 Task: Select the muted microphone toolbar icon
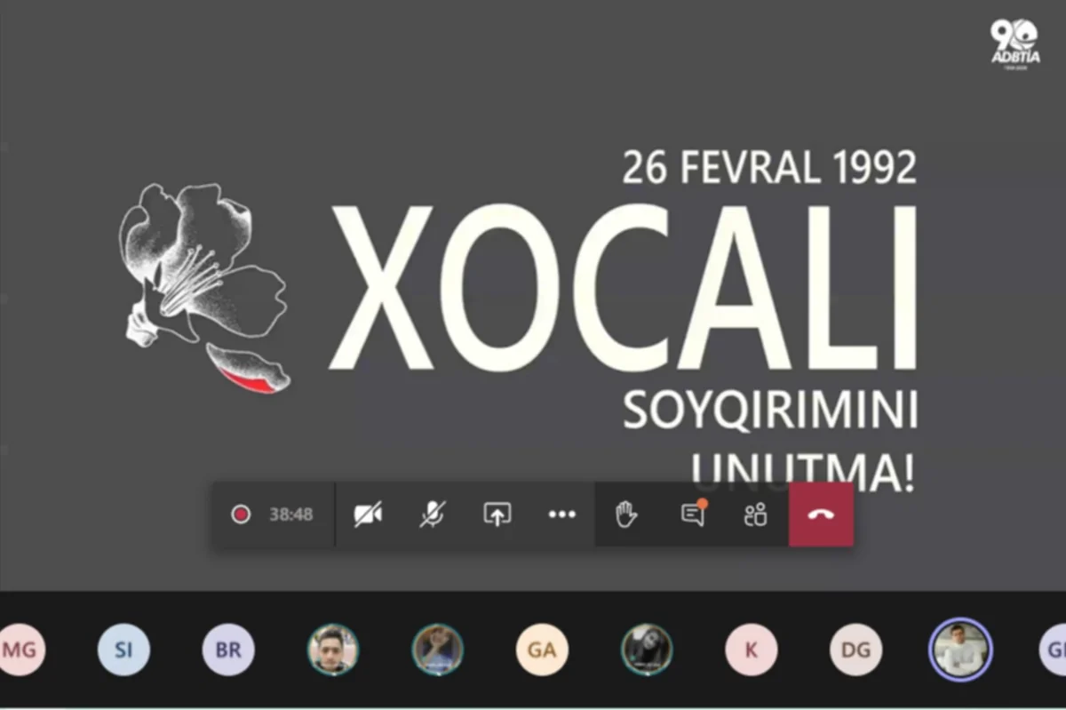click(x=432, y=514)
